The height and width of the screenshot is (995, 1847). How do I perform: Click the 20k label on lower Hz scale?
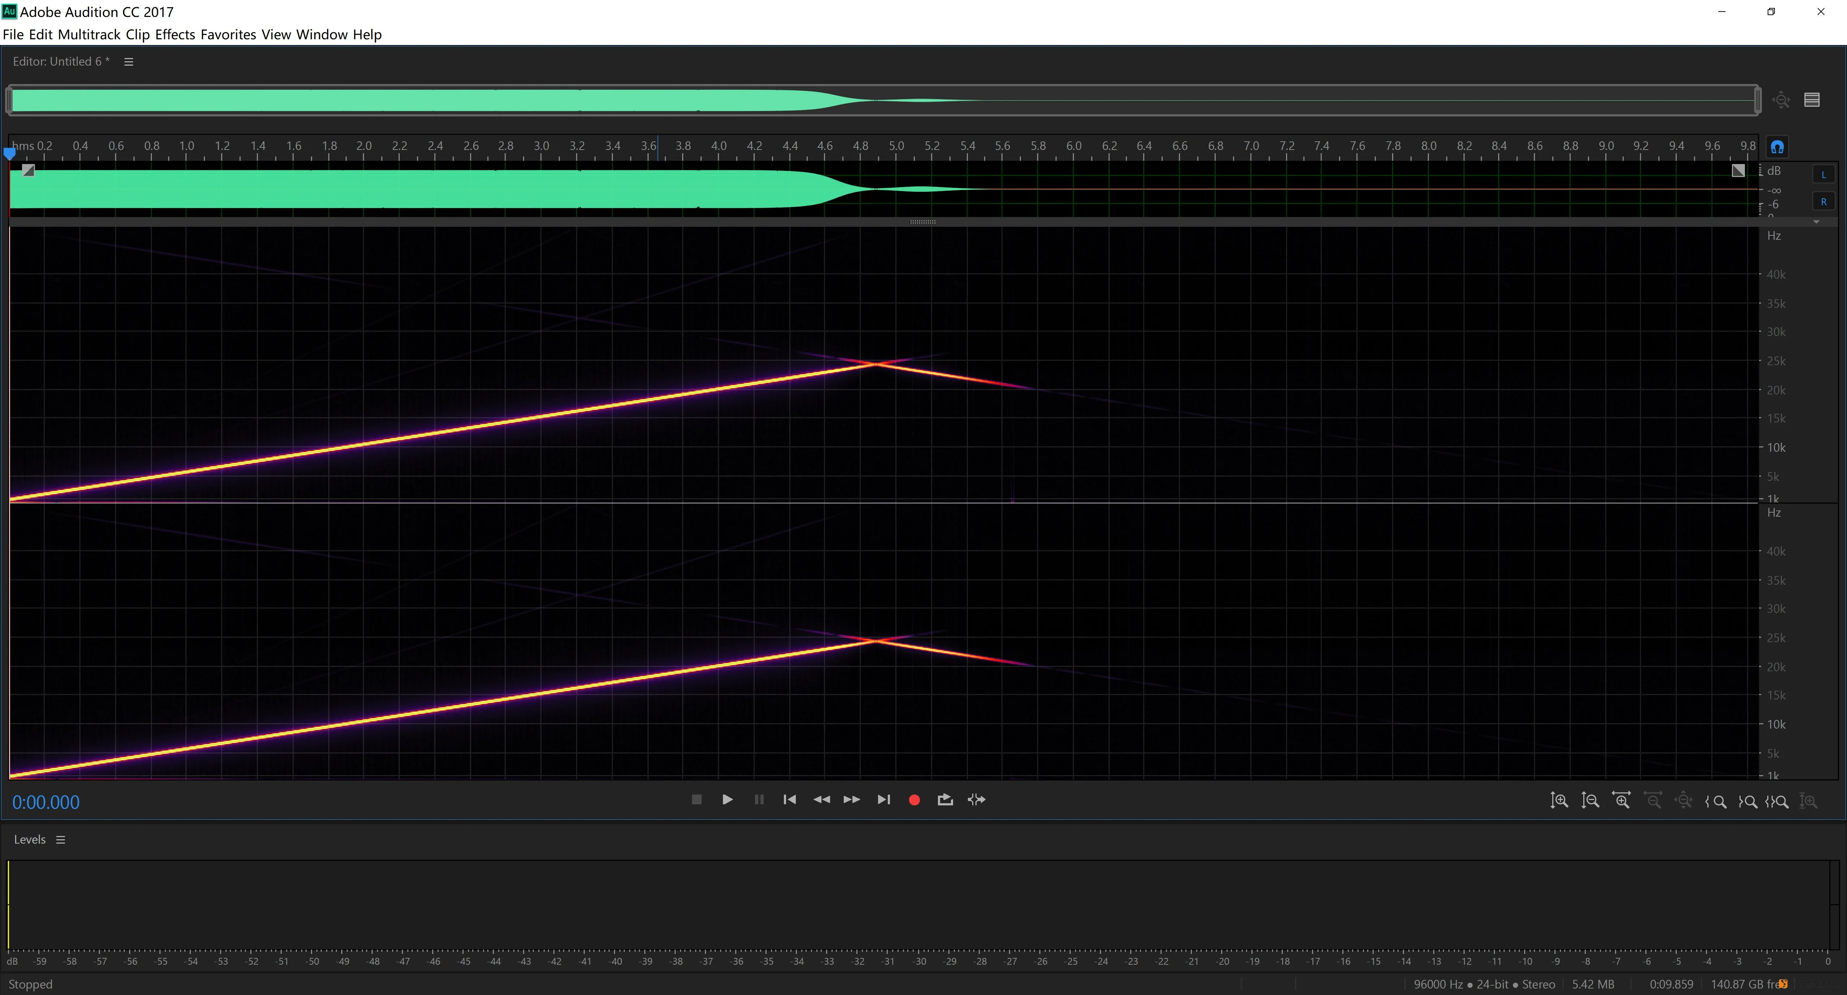(1776, 667)
